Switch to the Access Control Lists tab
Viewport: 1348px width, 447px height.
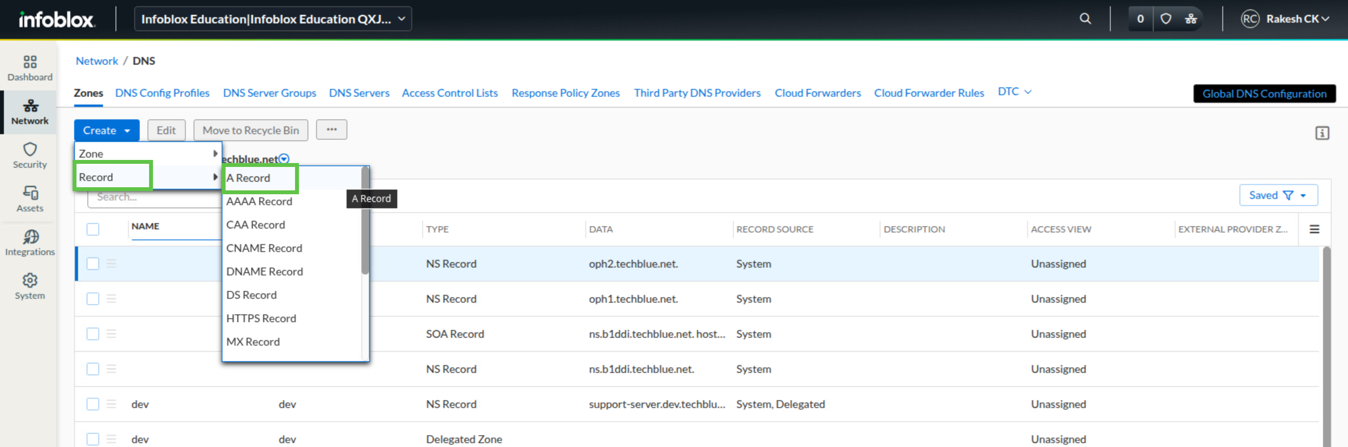pos(450,93)
